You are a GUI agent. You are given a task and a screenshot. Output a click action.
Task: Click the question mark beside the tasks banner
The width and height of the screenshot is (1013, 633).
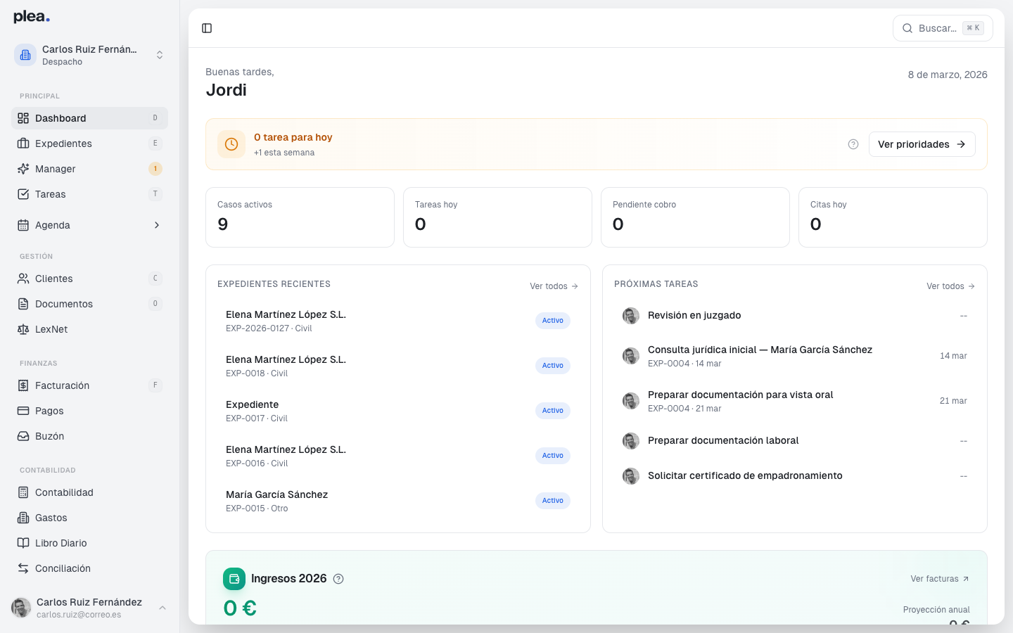click(853, 143)
